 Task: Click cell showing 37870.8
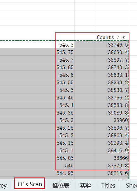[x=112, y=166]
